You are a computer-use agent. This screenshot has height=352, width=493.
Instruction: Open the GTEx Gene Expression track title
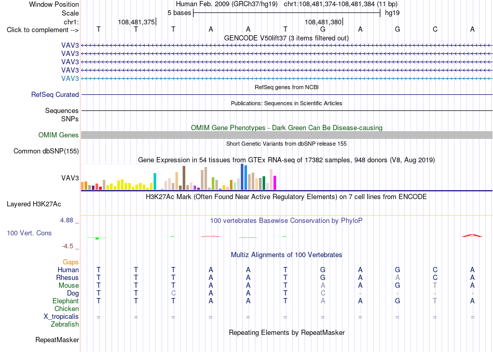click(286, 160)
